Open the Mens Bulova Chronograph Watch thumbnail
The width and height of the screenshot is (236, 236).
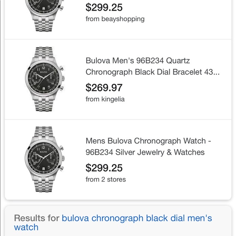coord(45,159)
